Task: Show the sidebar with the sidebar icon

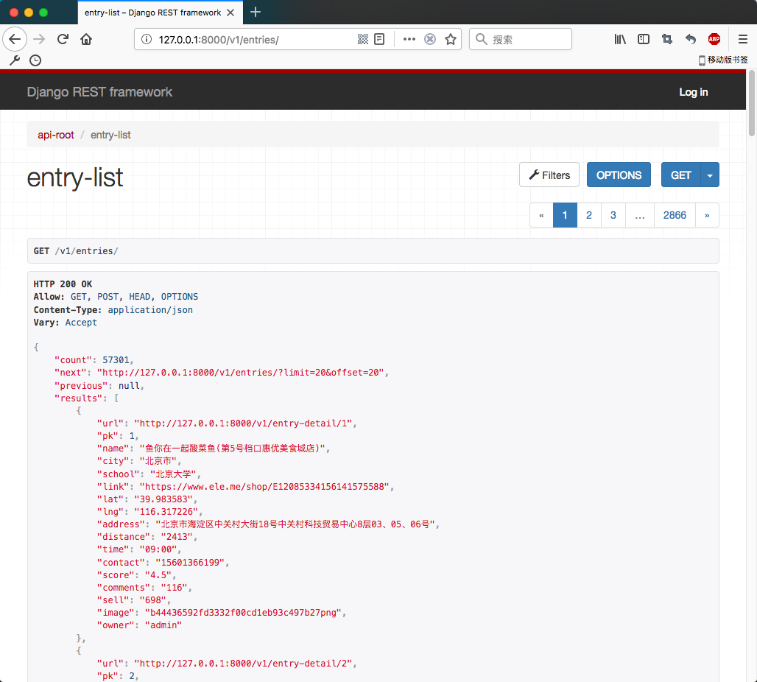Action: click(x=644, y=39)
